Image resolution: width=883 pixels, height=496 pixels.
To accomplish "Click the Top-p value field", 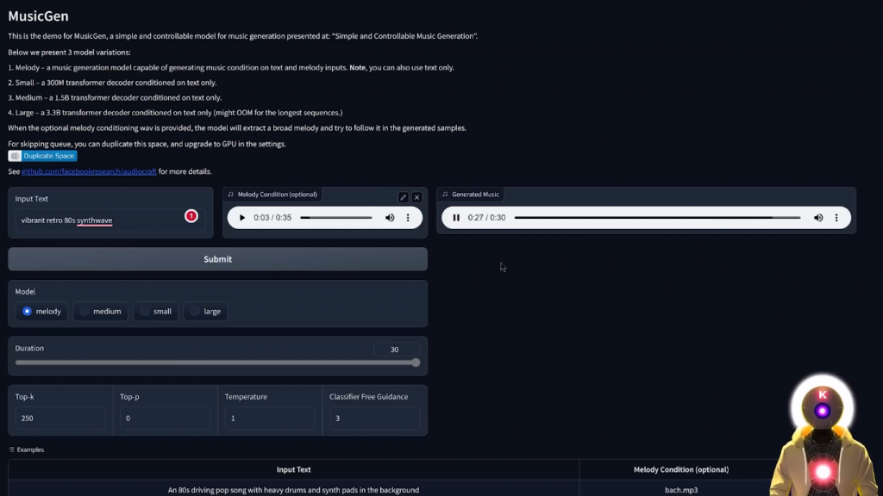I will (x=165, y=418).
